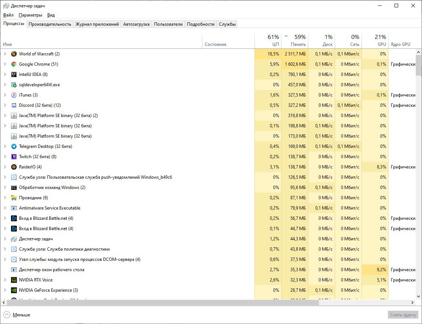Screen dimensions: 422x324
Task: Expand the iTunes (3) process group
Action: click(5, 95)
